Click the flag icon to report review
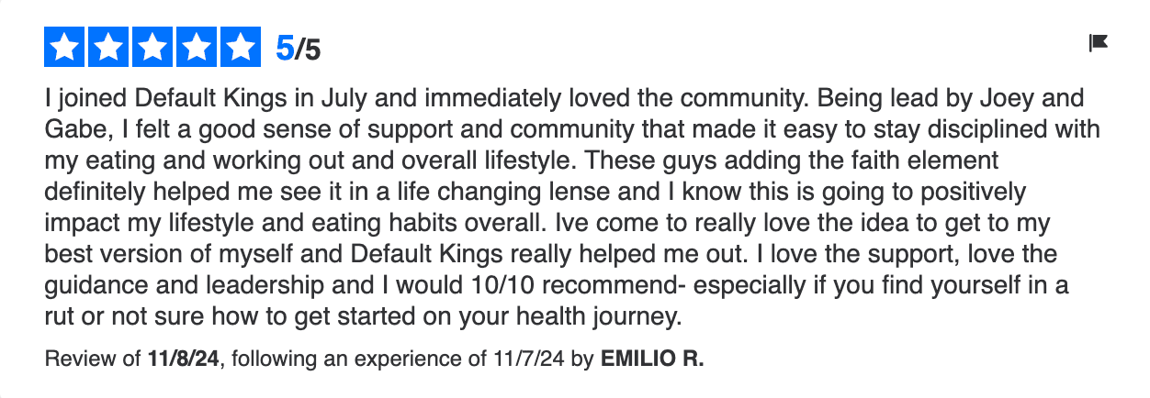The height and width of the screenshot is (398, 1150). tap(1099, 42)
